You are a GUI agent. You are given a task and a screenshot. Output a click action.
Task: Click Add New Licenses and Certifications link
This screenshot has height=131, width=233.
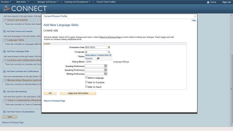pyautogui.click(x=23, y=71)
